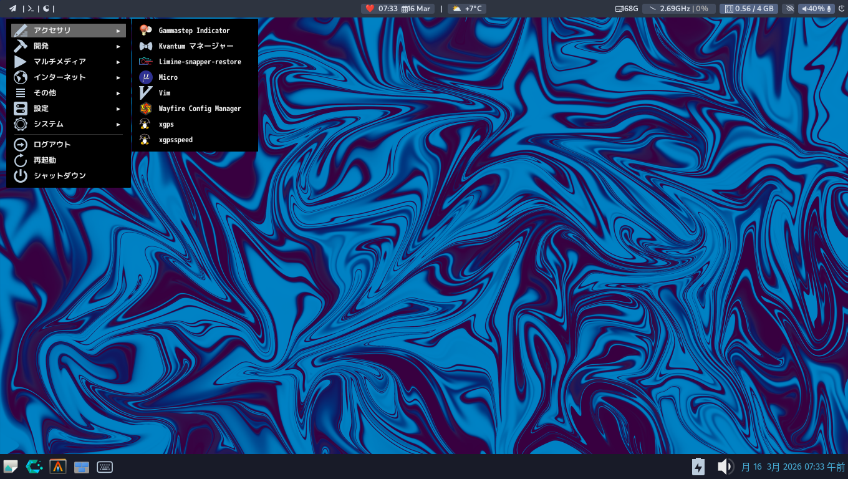Viewport: 848px width, 479px height.
Task: Expand the 開発 submenu
Action: click(69, 46)
